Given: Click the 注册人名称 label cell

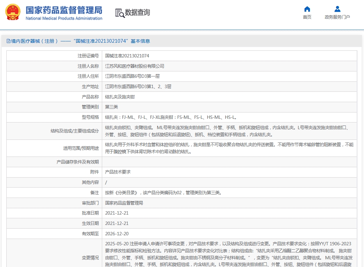Looking at the screenshot, I should click(54, 66).
